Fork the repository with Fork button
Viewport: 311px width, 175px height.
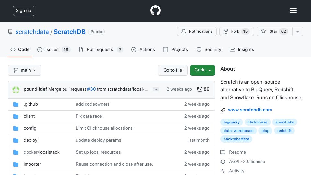click(x=236, y=31)
